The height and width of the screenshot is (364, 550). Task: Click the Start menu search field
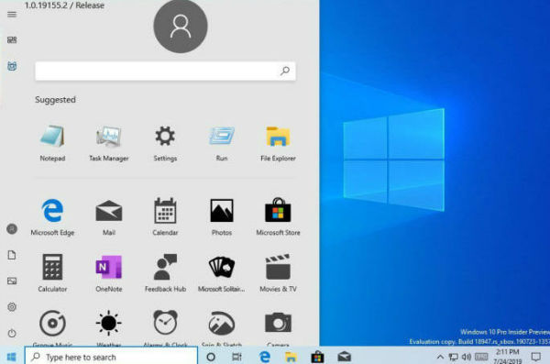(x=165, y=71)
